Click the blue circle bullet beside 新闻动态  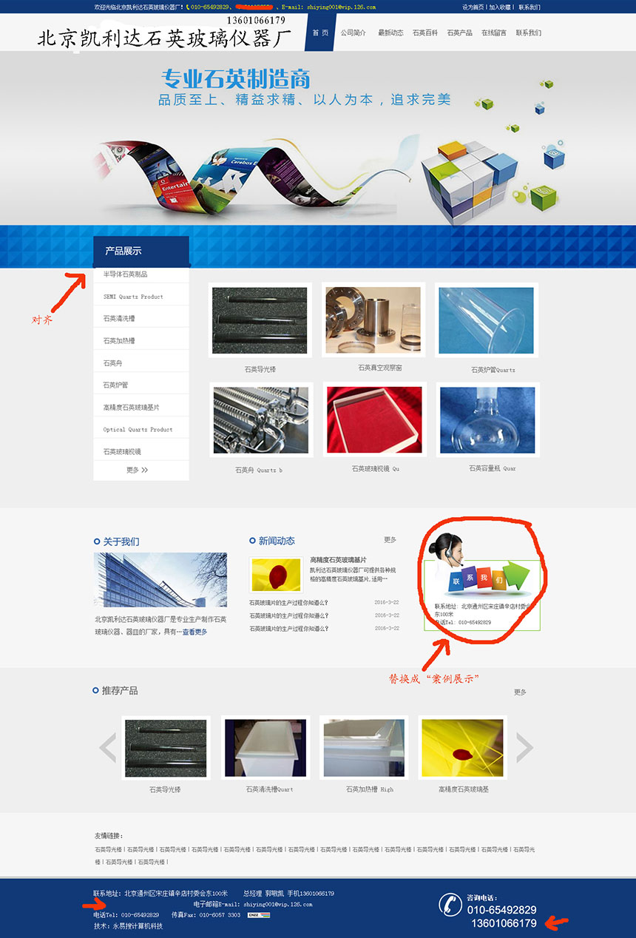pyautogui.click(x=252, y=541)
